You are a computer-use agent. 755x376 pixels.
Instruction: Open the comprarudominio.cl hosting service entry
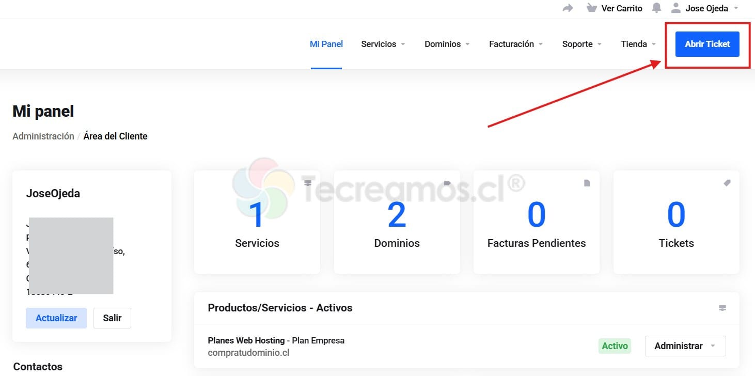point(248,353)
